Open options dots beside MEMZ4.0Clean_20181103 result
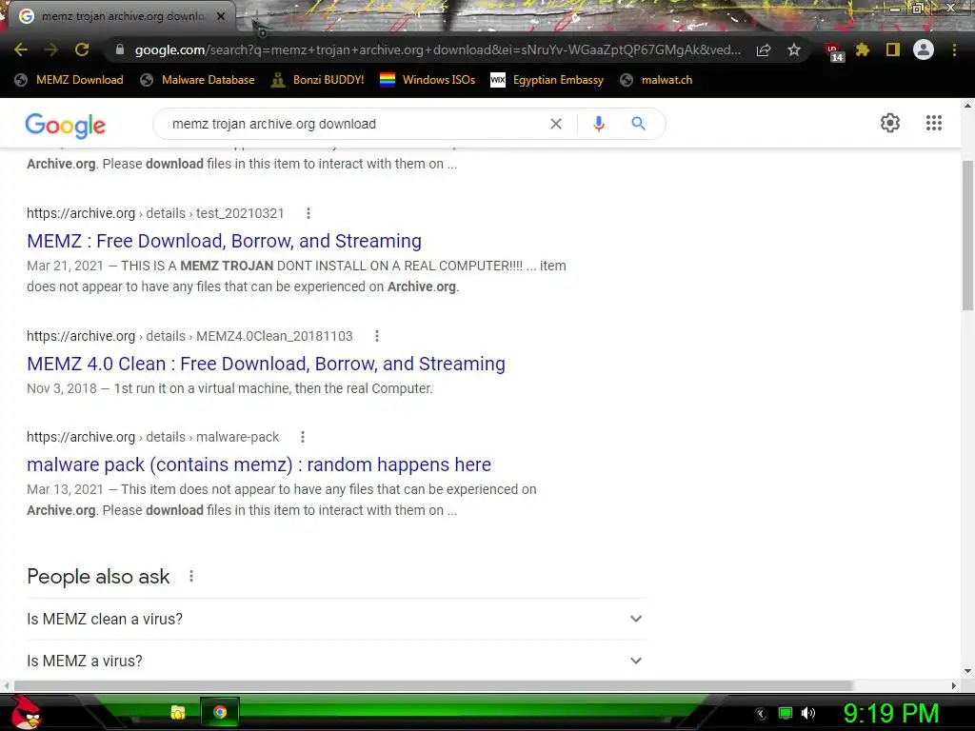This screenshot has height=731, width=975. point(377,336)
